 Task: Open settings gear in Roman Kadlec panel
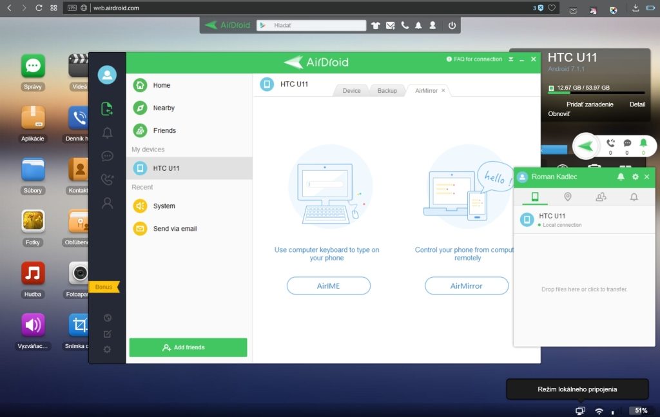[635, 177]
